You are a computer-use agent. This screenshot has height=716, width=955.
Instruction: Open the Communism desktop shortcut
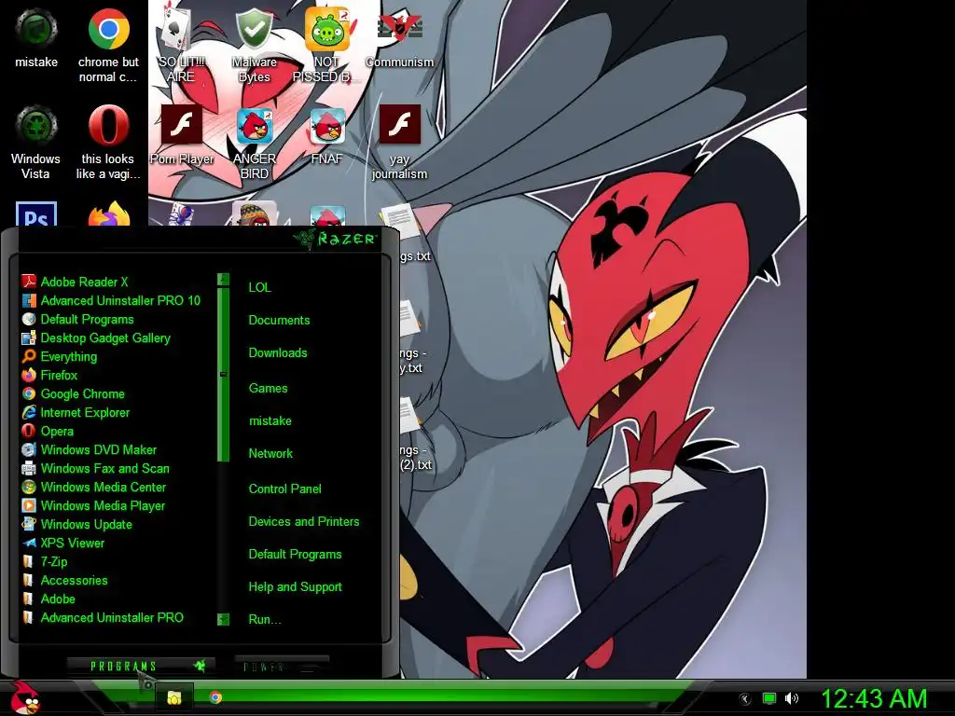point(399,37)
